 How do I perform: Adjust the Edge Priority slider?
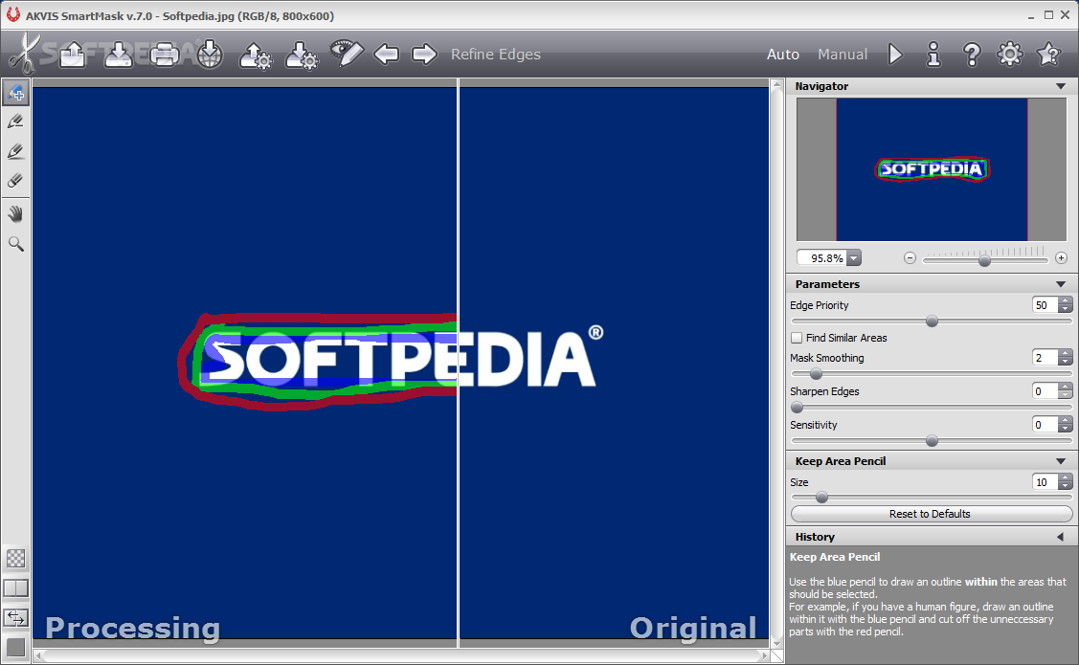point(932,321)
